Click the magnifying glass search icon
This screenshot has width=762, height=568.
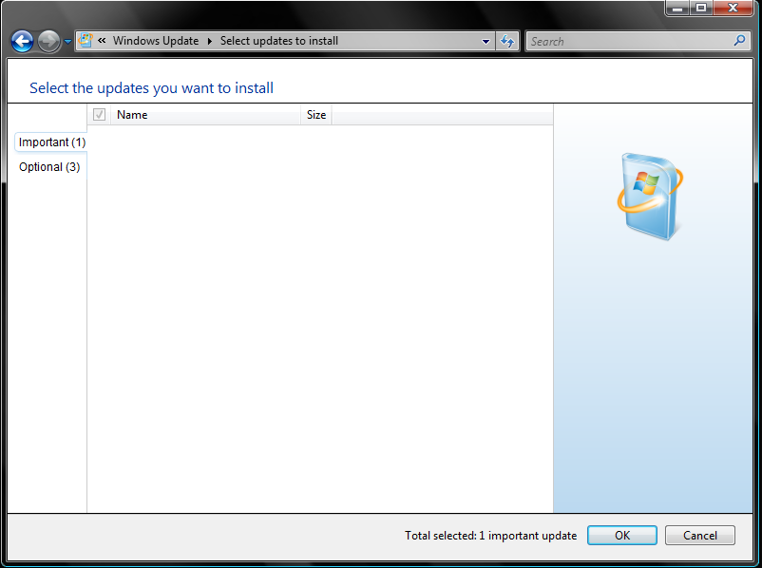(x=740, y=41)
